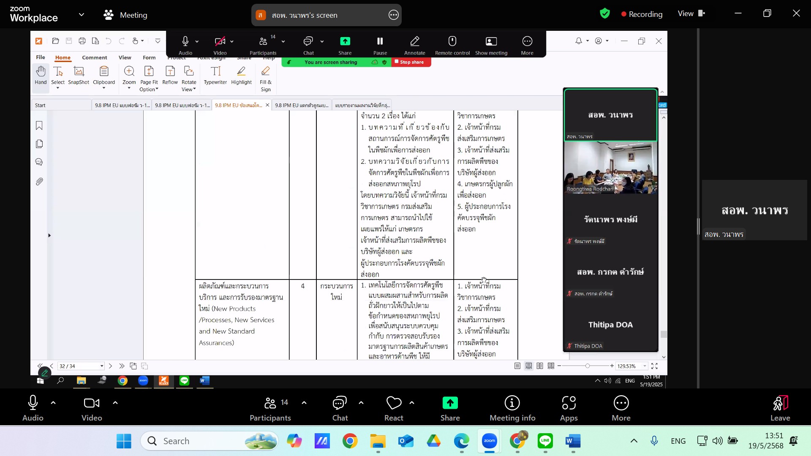
Task: Expand Audio options caret in Zoom bar
Action: (x=53, y=403)
